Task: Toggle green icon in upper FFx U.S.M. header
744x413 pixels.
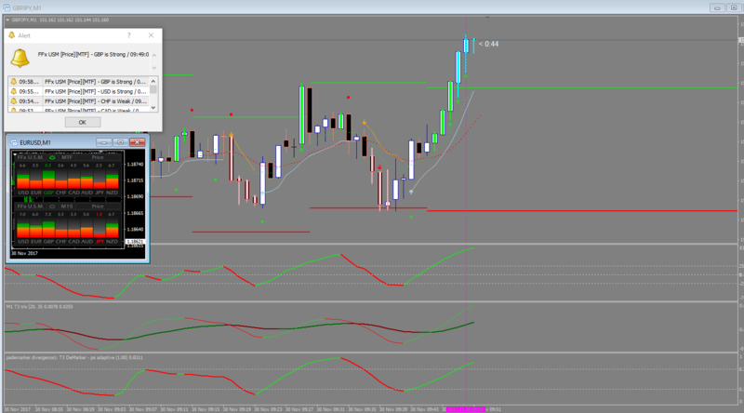Action: click(x=52, y=157)
